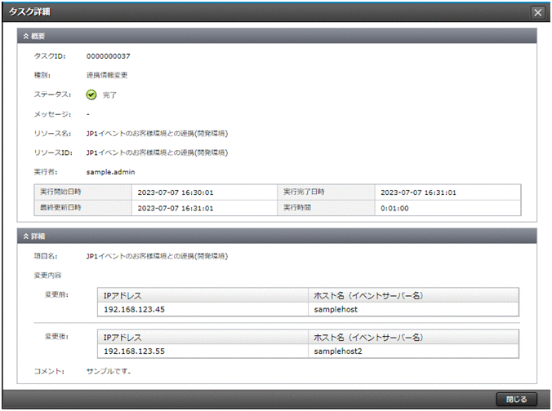552x411 pixels.
Task: Click the 最終更新日時 label cell
Action: pos(83,208)
